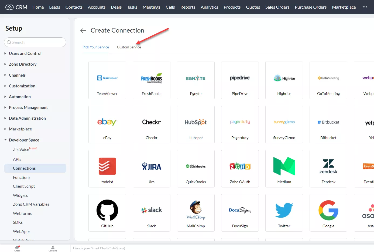374x252 pixels.
Task: Go to Home in the navbar
Action: tap(38, 7)
